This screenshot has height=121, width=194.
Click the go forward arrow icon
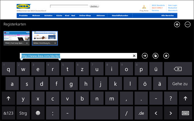click(145, 56)
